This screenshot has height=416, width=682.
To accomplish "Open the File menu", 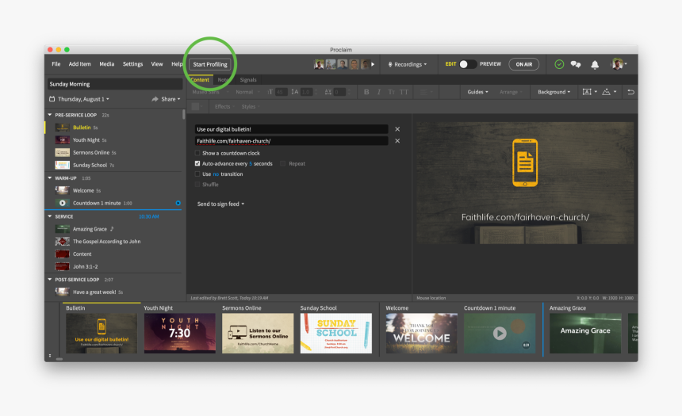I will coord(56,64).
